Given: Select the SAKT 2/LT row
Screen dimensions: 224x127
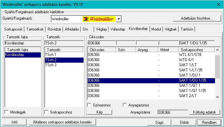Looking at the screenshot, I should pyautogui.click(x=151, y=96).
